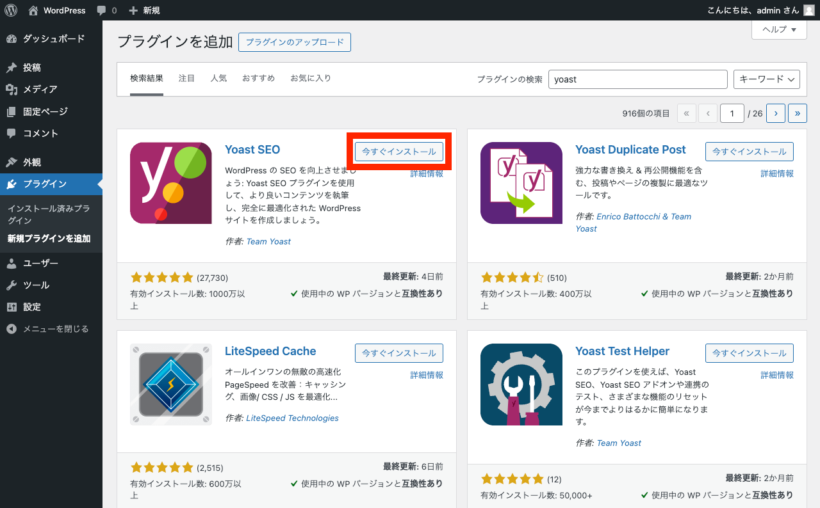Click the Yoast SEO plugin thumbnail
Image resolution: width=820 pixels, height=508 pixels.
click(171, 183)
